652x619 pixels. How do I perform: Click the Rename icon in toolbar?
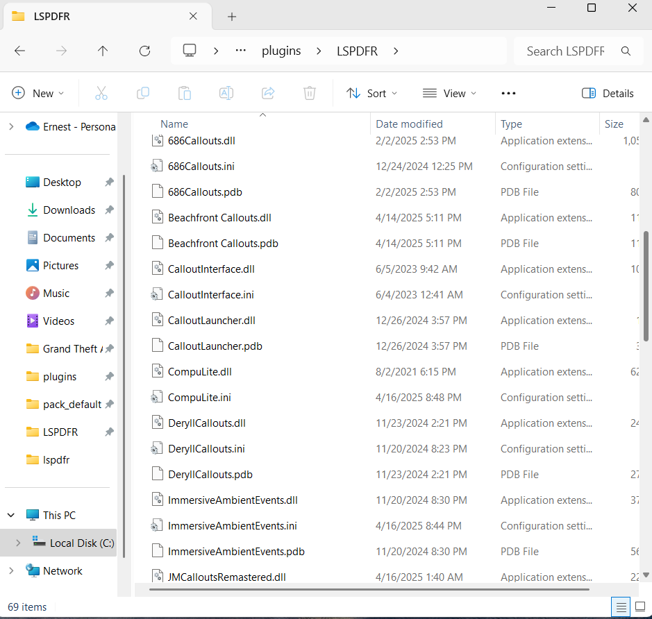coord(226,93)
